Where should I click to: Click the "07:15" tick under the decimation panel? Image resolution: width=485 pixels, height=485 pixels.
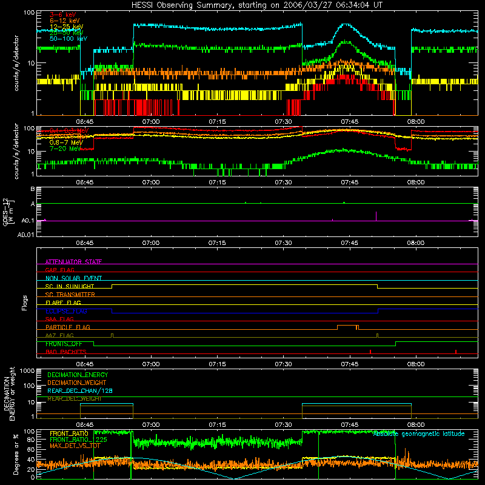(217, 425)
